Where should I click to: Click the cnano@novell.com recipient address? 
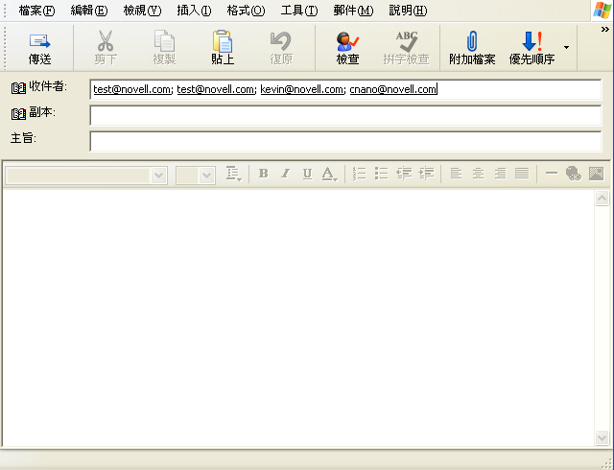pyautogui.click(x=392, y=89)
